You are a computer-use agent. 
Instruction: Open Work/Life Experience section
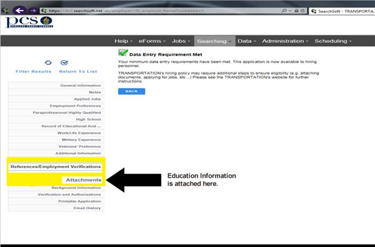(56, 133)
